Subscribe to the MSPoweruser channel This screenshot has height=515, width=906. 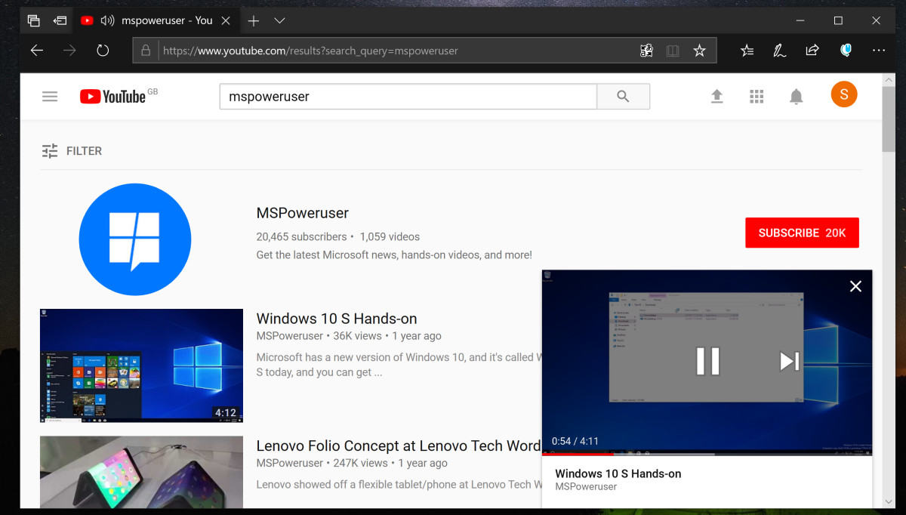802,233
